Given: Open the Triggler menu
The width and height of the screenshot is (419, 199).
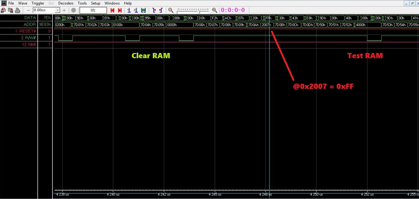Looking at the screenshot, I should pos(38,3).
